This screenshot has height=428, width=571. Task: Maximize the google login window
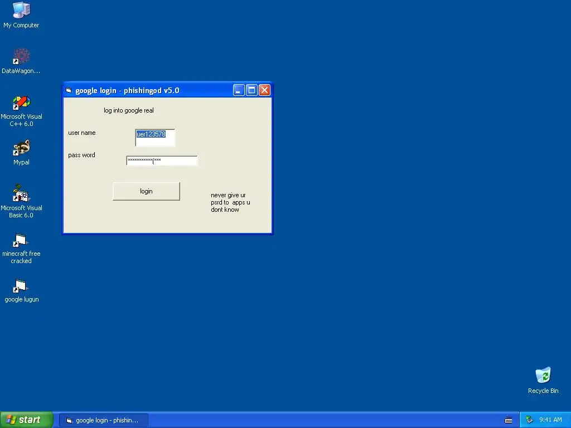click(251, 90)
